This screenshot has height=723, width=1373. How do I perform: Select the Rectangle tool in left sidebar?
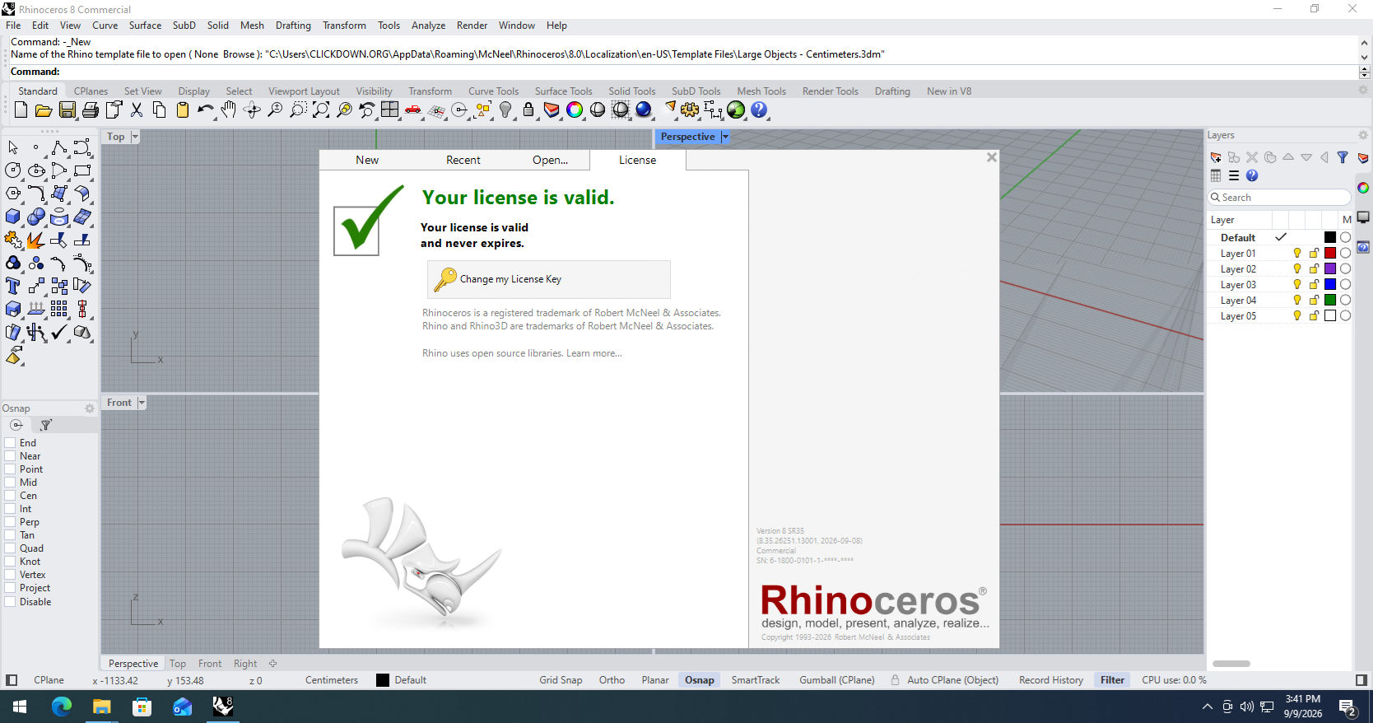(x=82, y=170)
